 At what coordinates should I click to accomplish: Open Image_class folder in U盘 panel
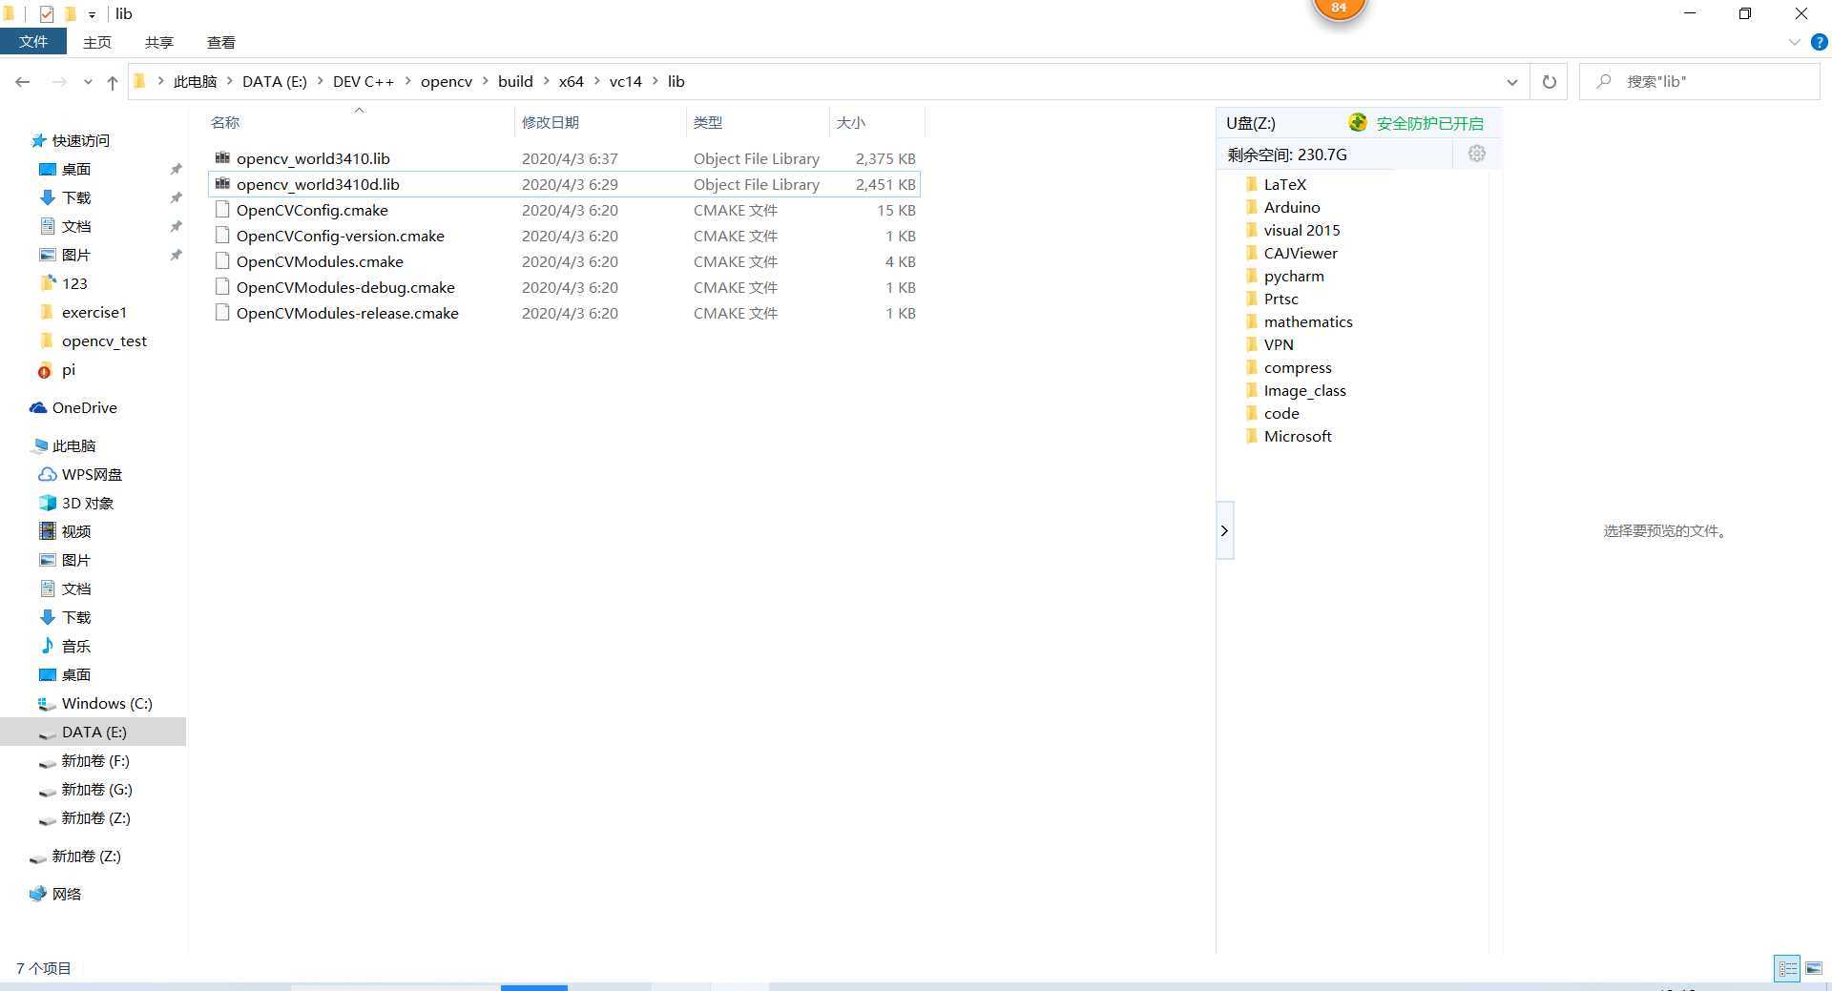(x=1304, y=390)
